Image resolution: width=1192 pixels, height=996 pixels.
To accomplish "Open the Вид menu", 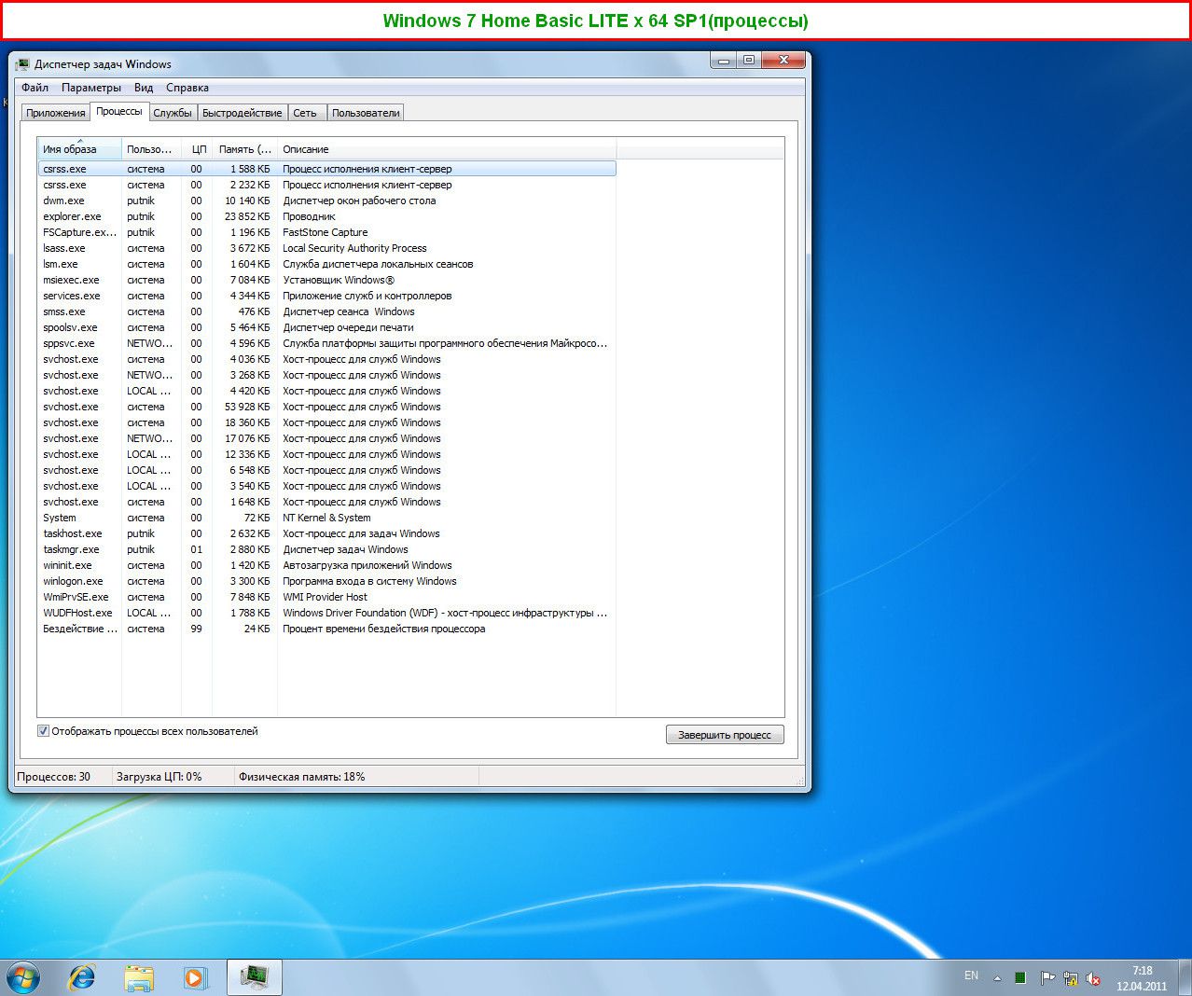I will click(x=144, y=88).
